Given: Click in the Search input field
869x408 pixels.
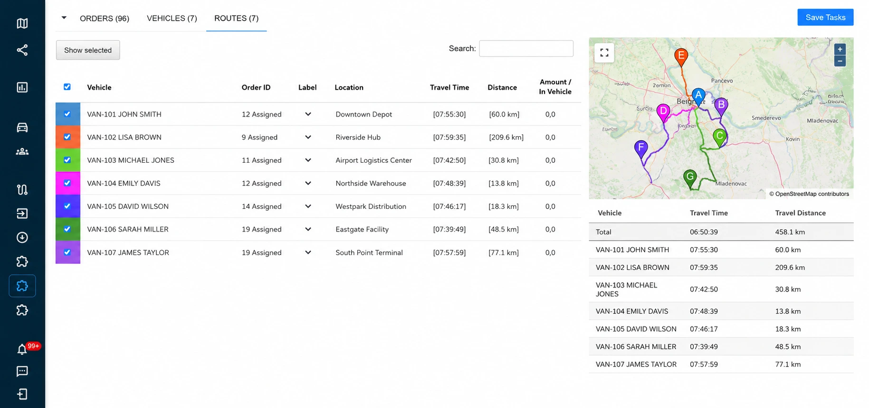Looking at the screenshot, I should (x=526, y=48).
